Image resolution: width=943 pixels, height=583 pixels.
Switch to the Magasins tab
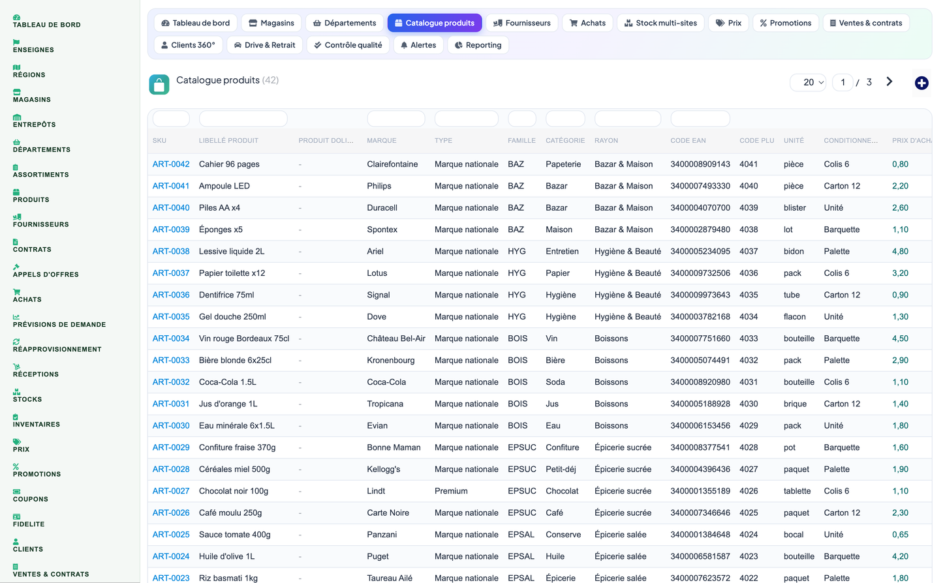271,23
